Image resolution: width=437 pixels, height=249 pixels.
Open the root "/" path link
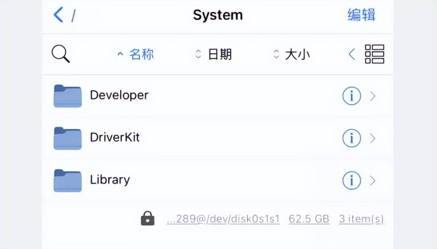coord(74,16)
